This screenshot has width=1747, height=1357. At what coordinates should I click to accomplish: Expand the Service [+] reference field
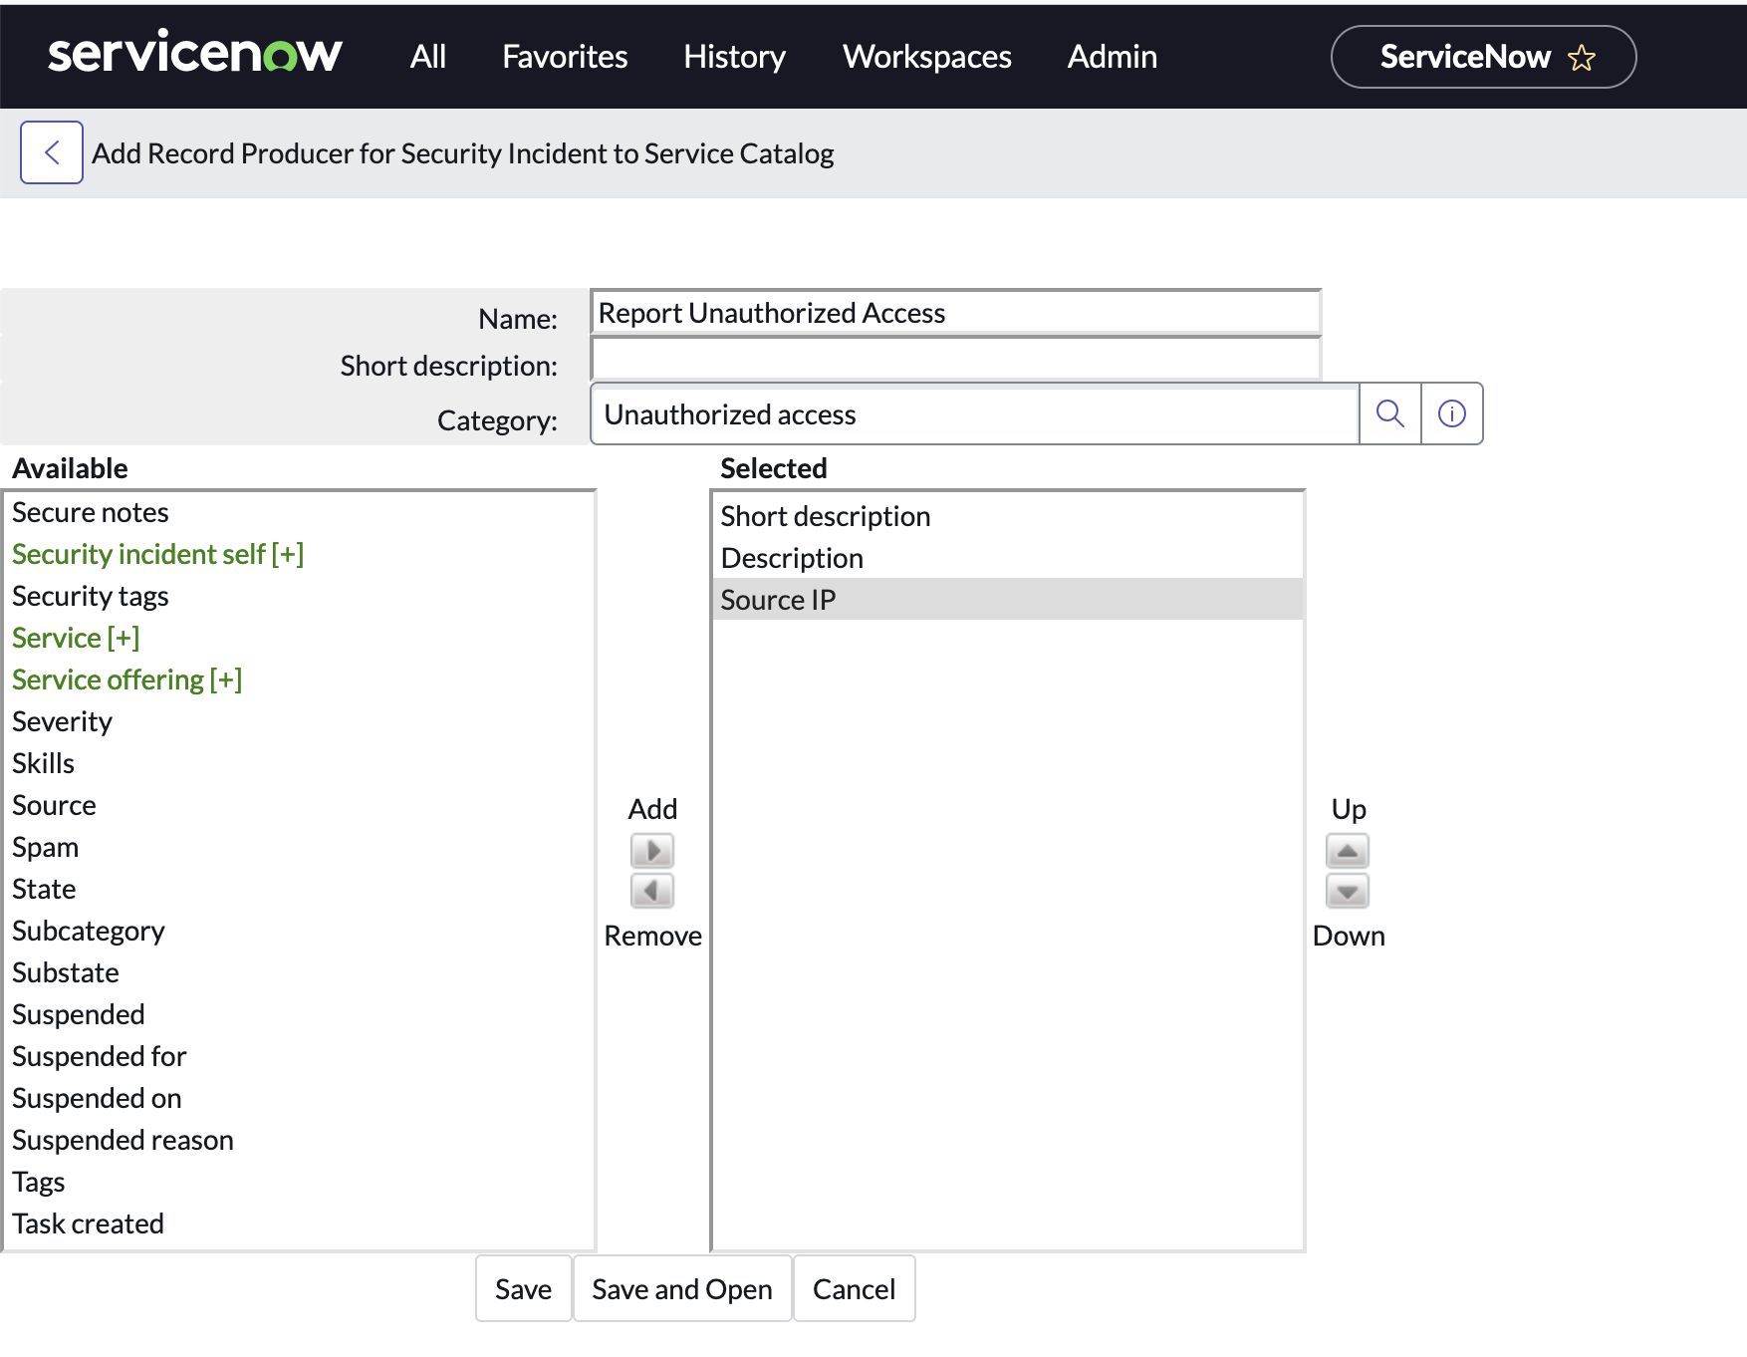[x=76, y=638]
